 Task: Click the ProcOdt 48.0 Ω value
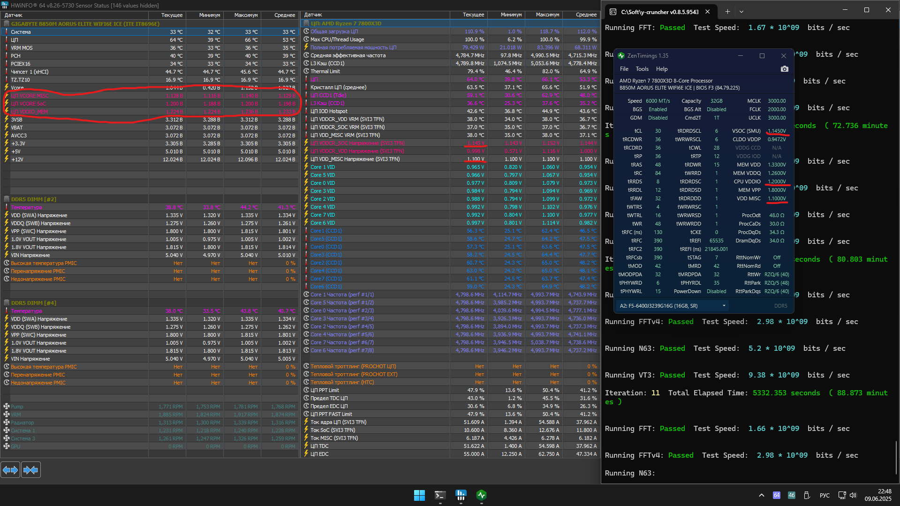(x=777, y=215)
